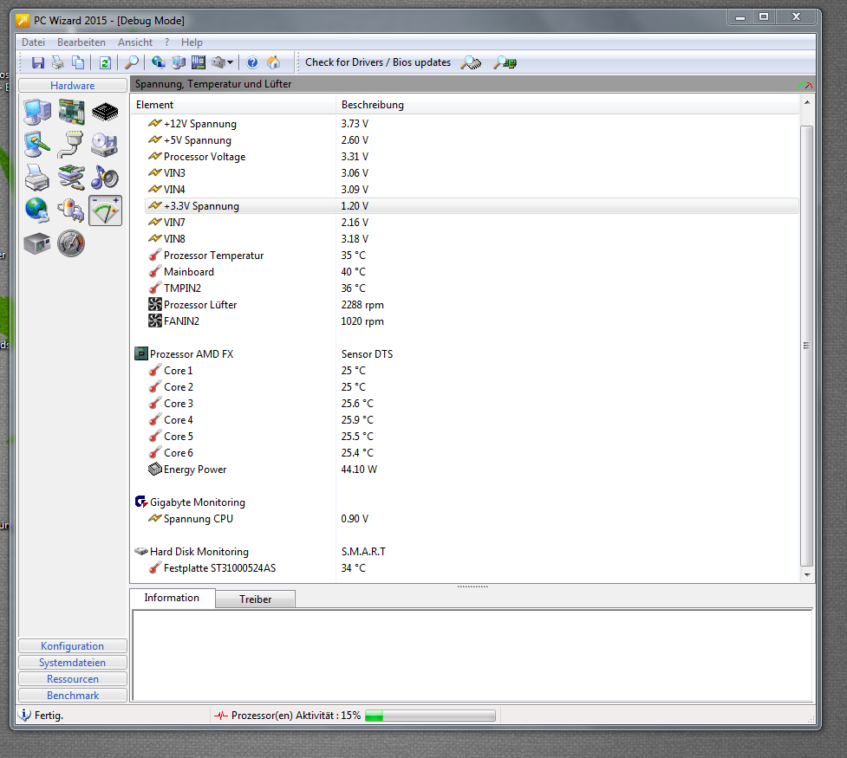Click the BIOS update magnifier with board icon

click(505, 62)
